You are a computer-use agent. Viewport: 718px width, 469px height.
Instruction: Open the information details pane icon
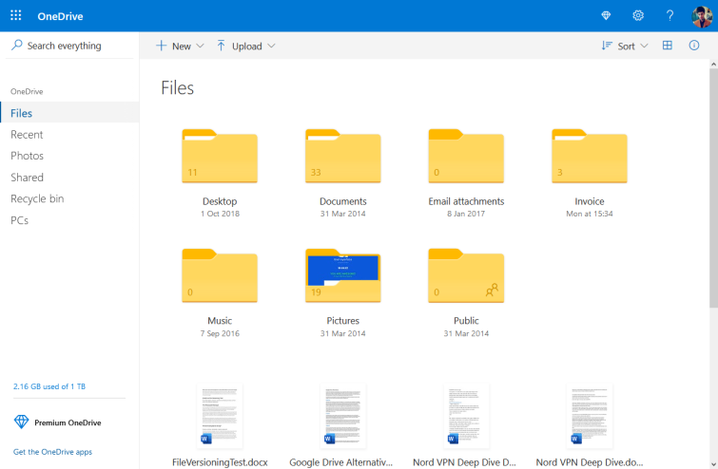(x=693, y=46)
